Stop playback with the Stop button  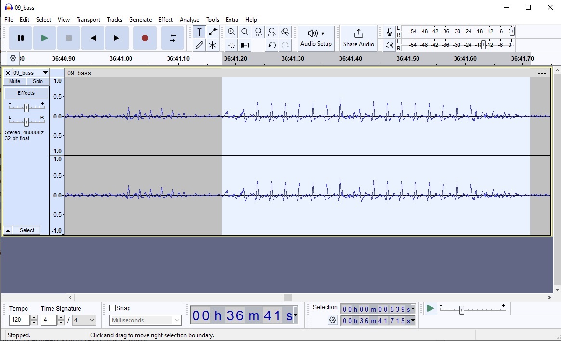tap(69, 38)
